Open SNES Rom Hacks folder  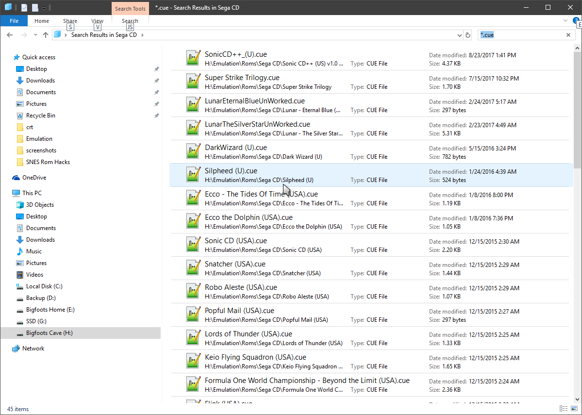click(x=48, y=162)
